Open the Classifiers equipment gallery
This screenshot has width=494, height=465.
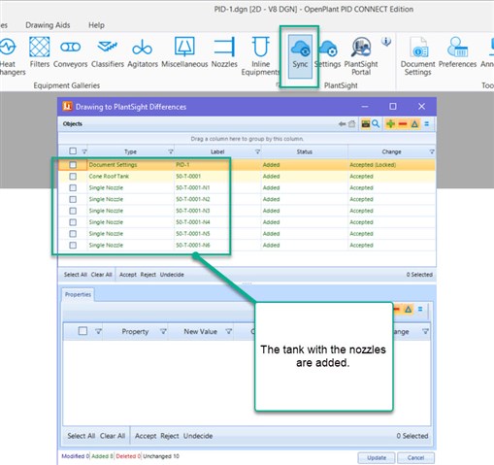108,52
